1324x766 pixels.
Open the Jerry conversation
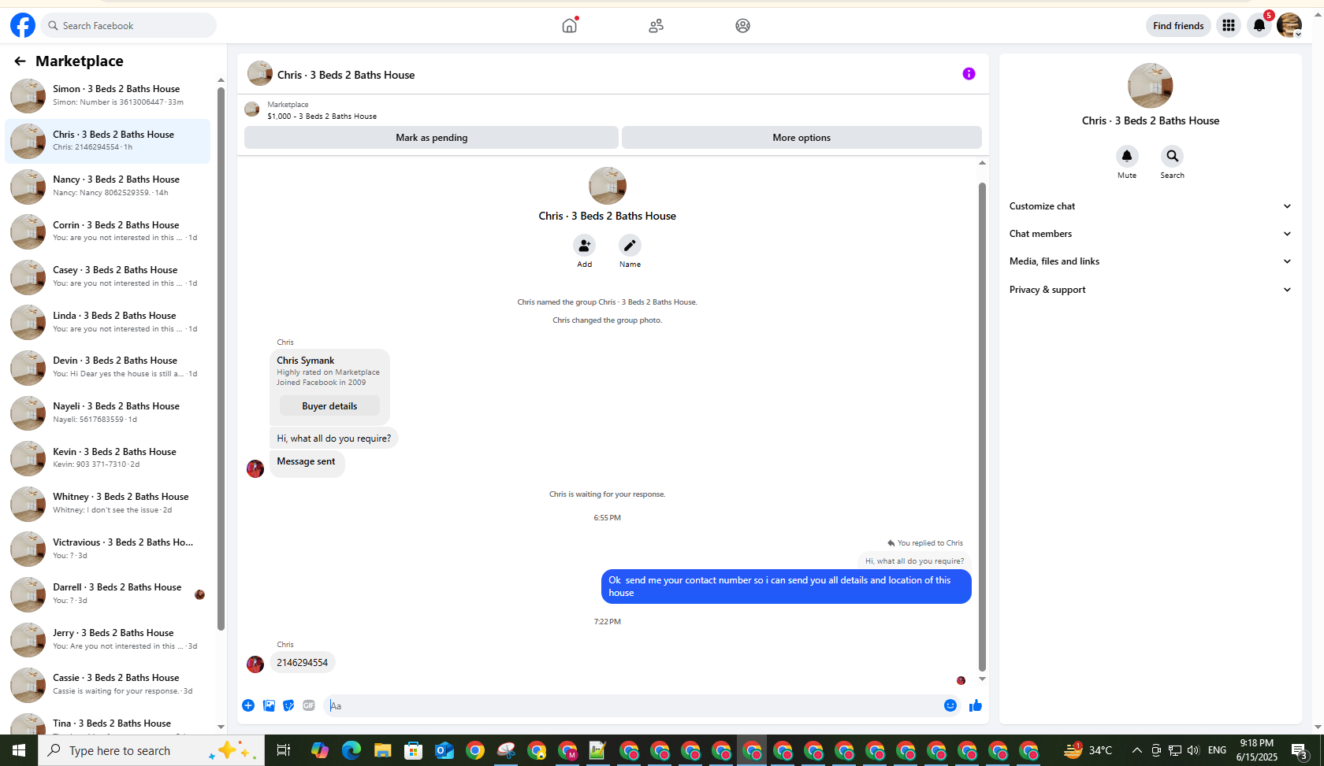coord(108,639)
